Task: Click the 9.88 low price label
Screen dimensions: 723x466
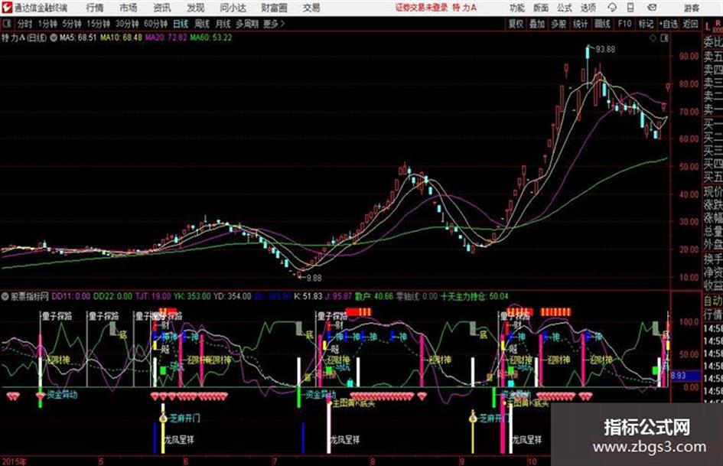Action: click(314, 279)
